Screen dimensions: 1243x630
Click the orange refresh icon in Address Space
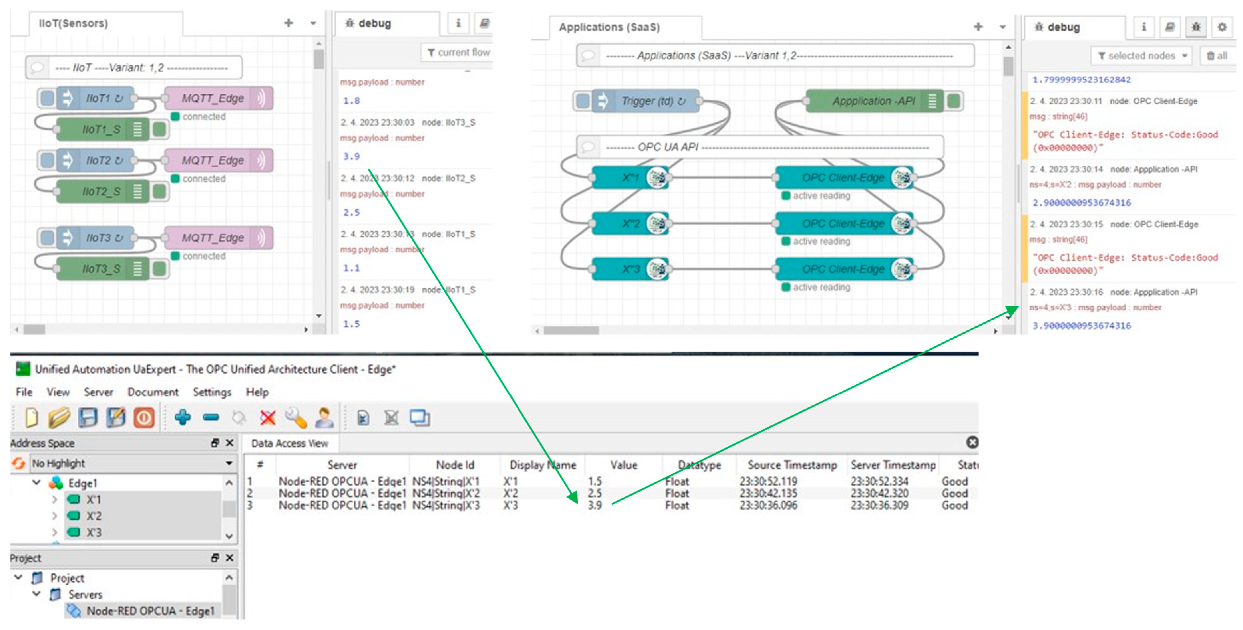(x=18, y=463)
